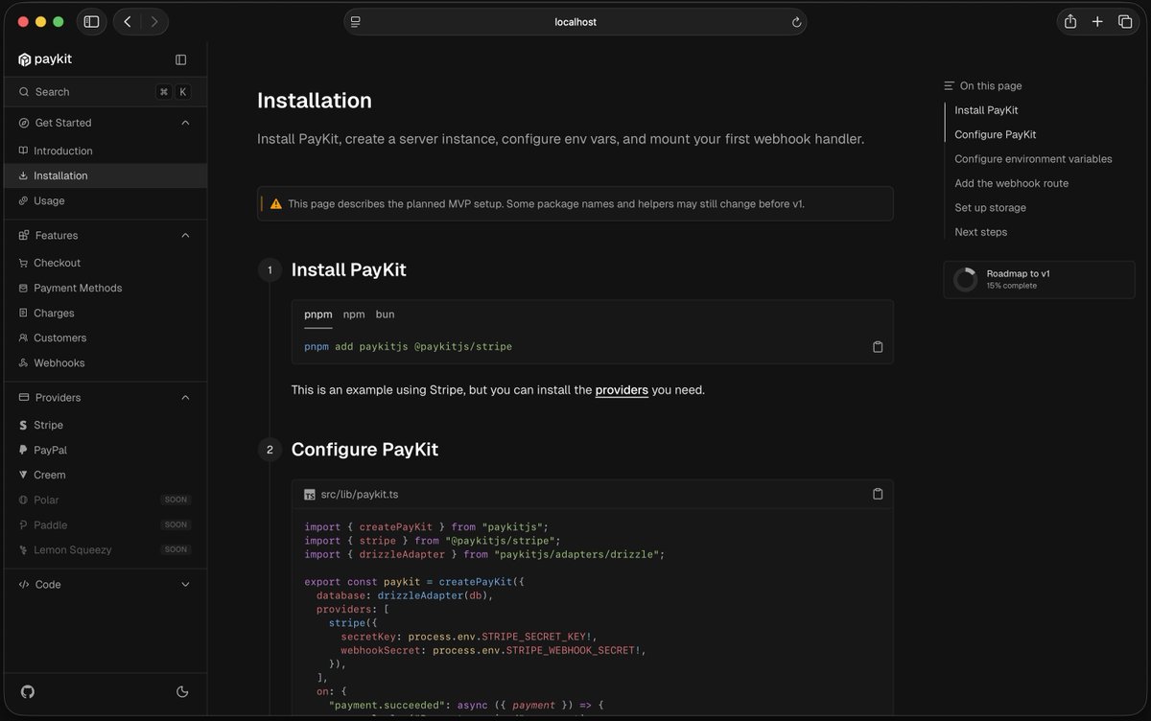This screenshot has height=721, width=1151.
Task: Click the Introduction book icon
Action: [24, 151]
